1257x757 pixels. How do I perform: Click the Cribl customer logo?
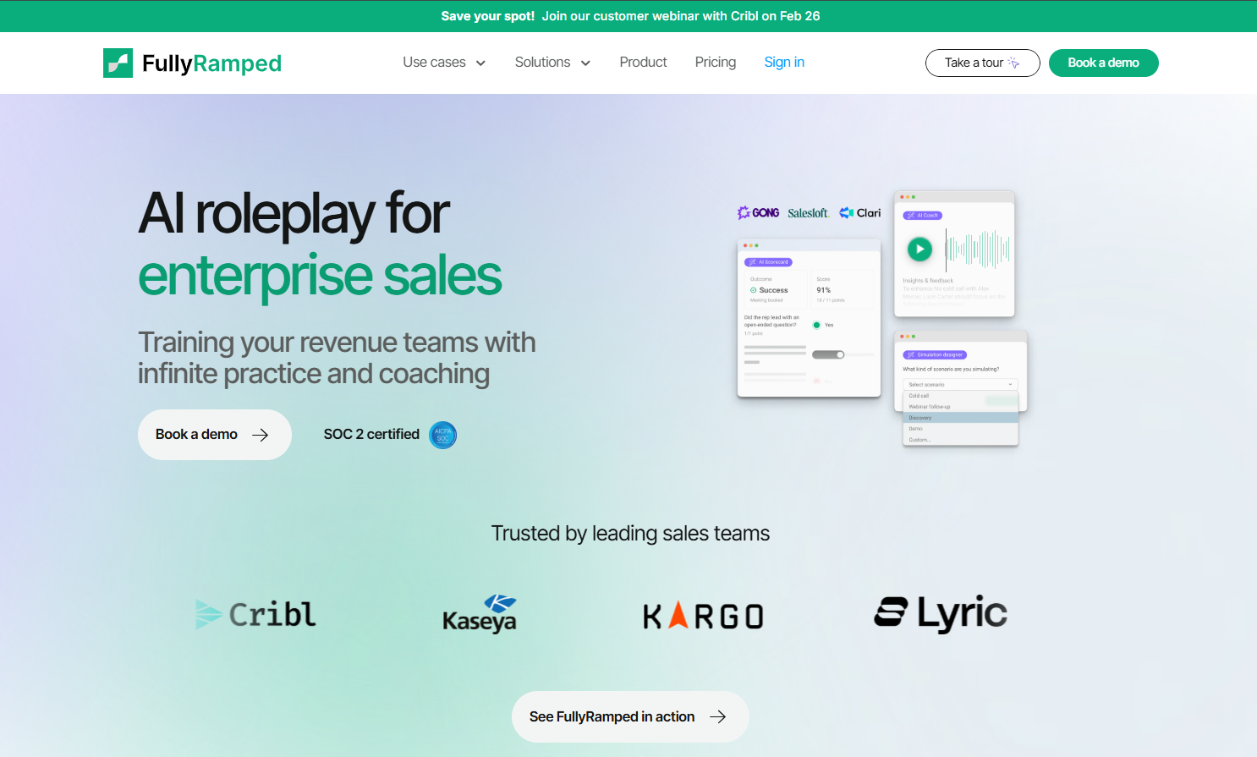[255, 614]
